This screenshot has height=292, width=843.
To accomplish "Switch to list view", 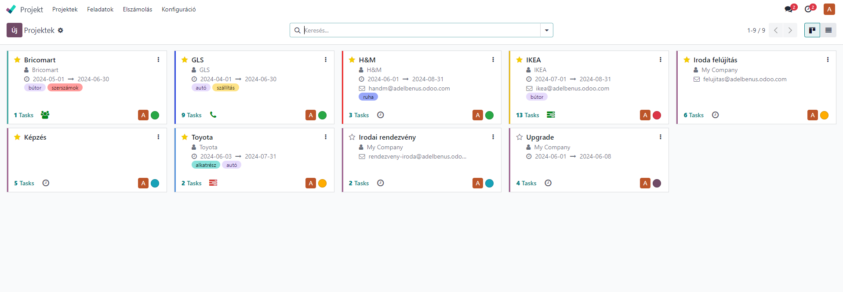I will [x=828, y=30].
